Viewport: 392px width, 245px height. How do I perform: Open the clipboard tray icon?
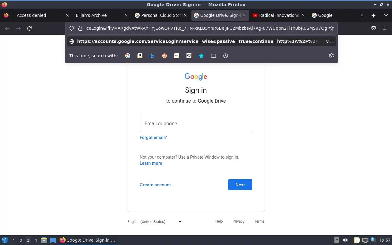pyautogui.click(x=357, y=240)
